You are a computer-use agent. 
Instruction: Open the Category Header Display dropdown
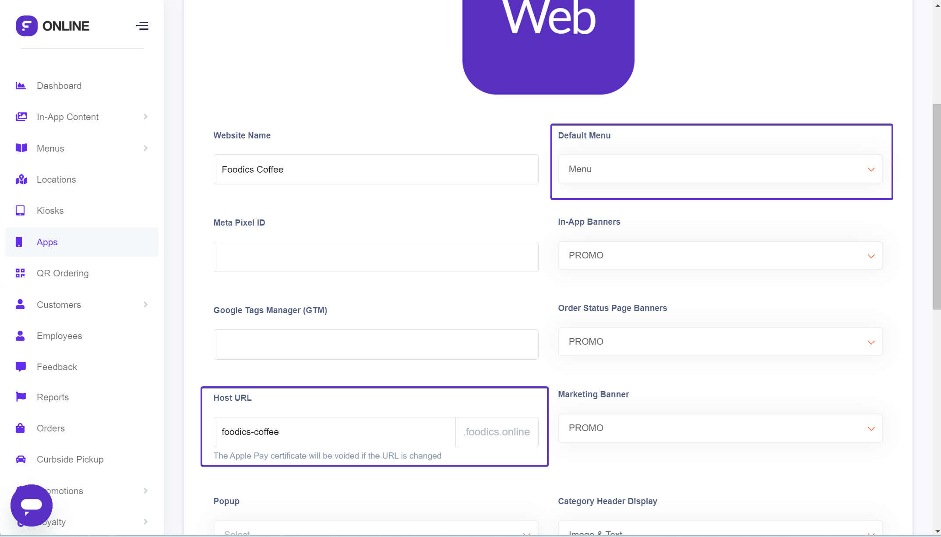click(720, 528)
